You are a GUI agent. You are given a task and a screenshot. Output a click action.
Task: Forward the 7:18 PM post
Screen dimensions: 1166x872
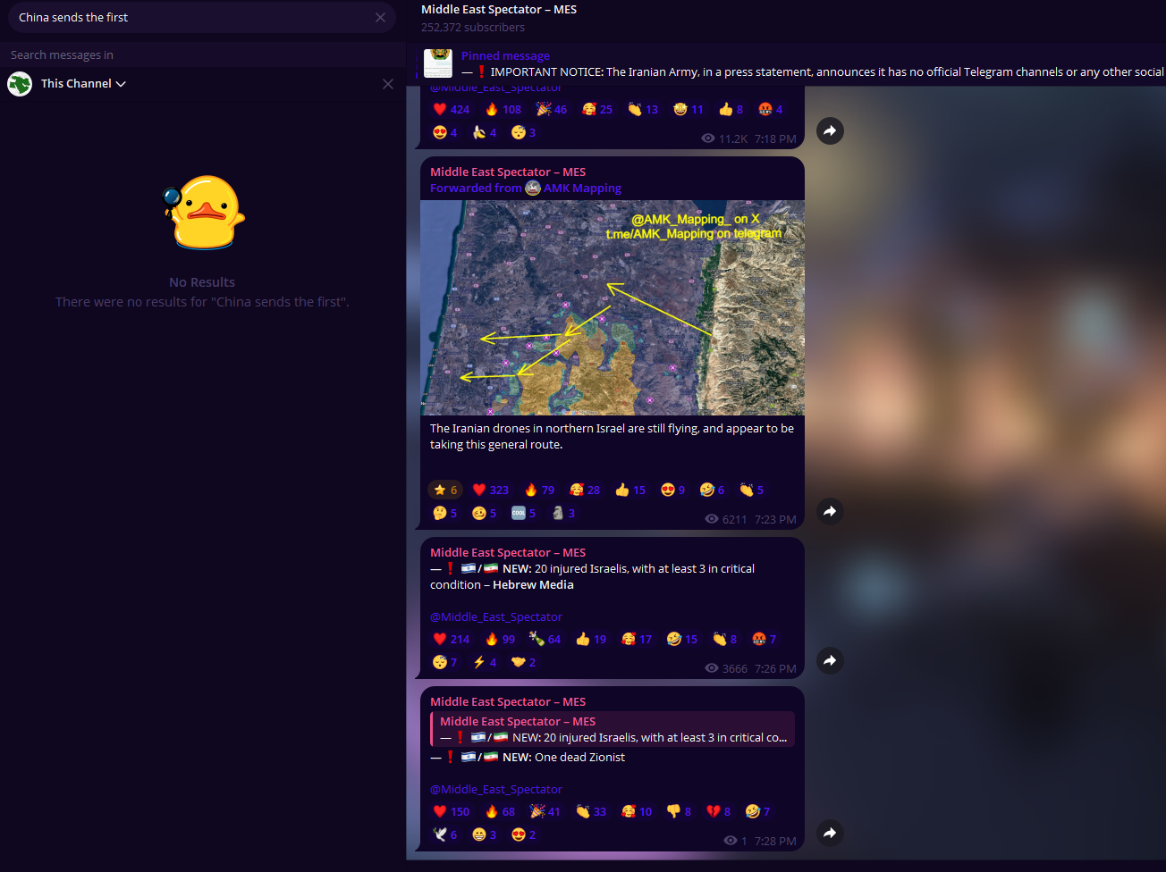tap(830, 131)
